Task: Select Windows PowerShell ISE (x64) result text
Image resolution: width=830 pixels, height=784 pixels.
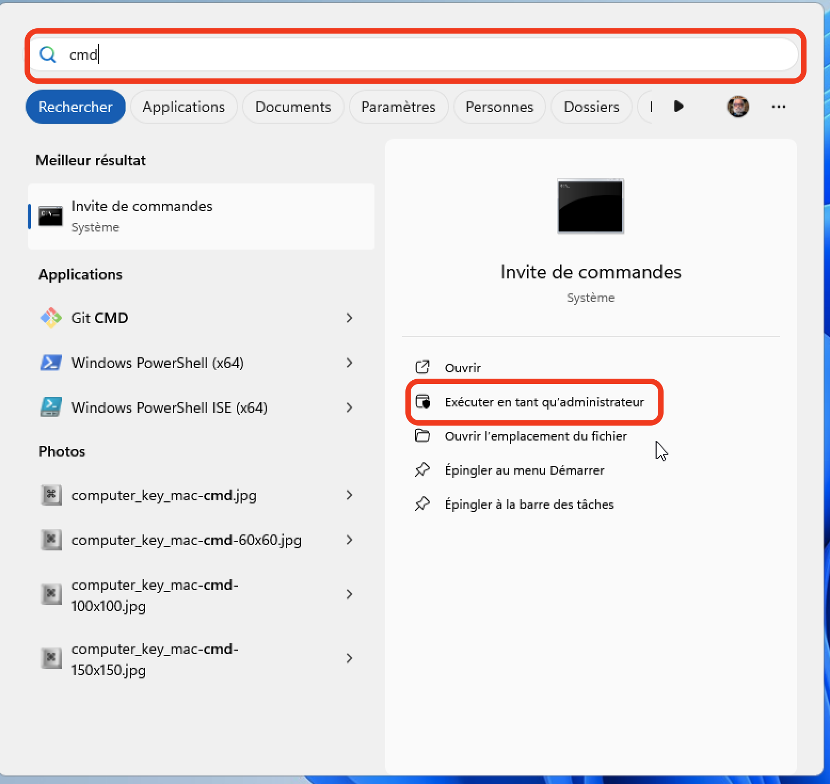Action: (169, 407)
